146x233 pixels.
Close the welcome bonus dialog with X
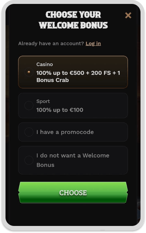tap(128, 15)
